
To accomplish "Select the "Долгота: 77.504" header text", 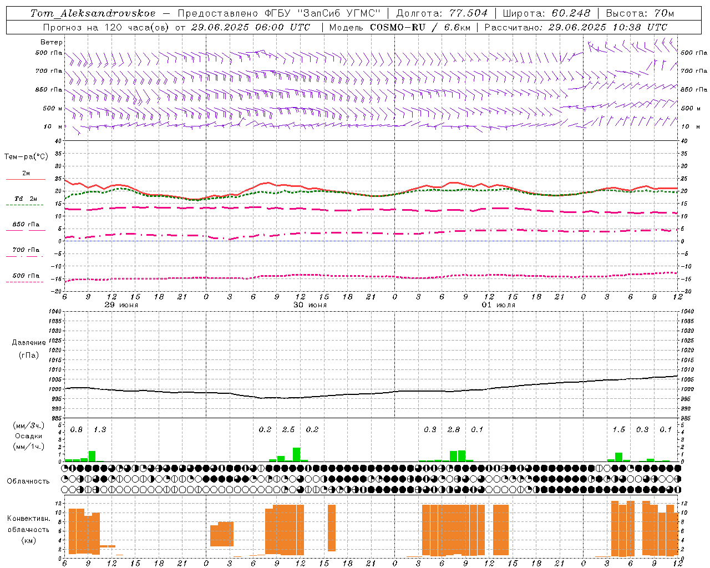I will pos(442,13).
